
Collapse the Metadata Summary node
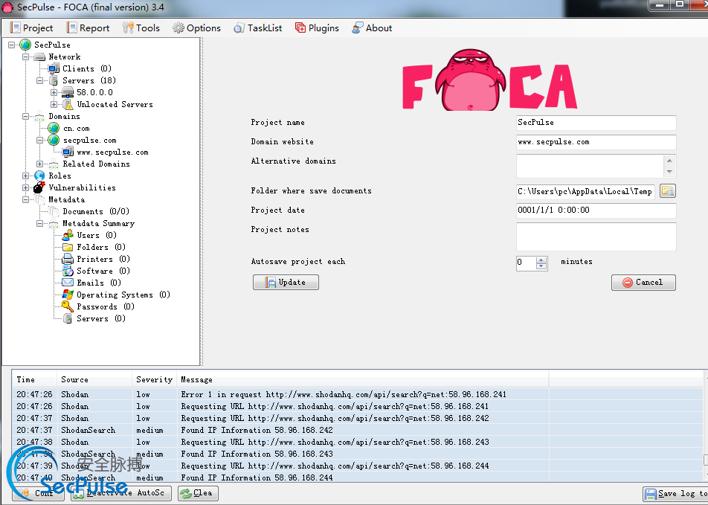coord(39,223)
